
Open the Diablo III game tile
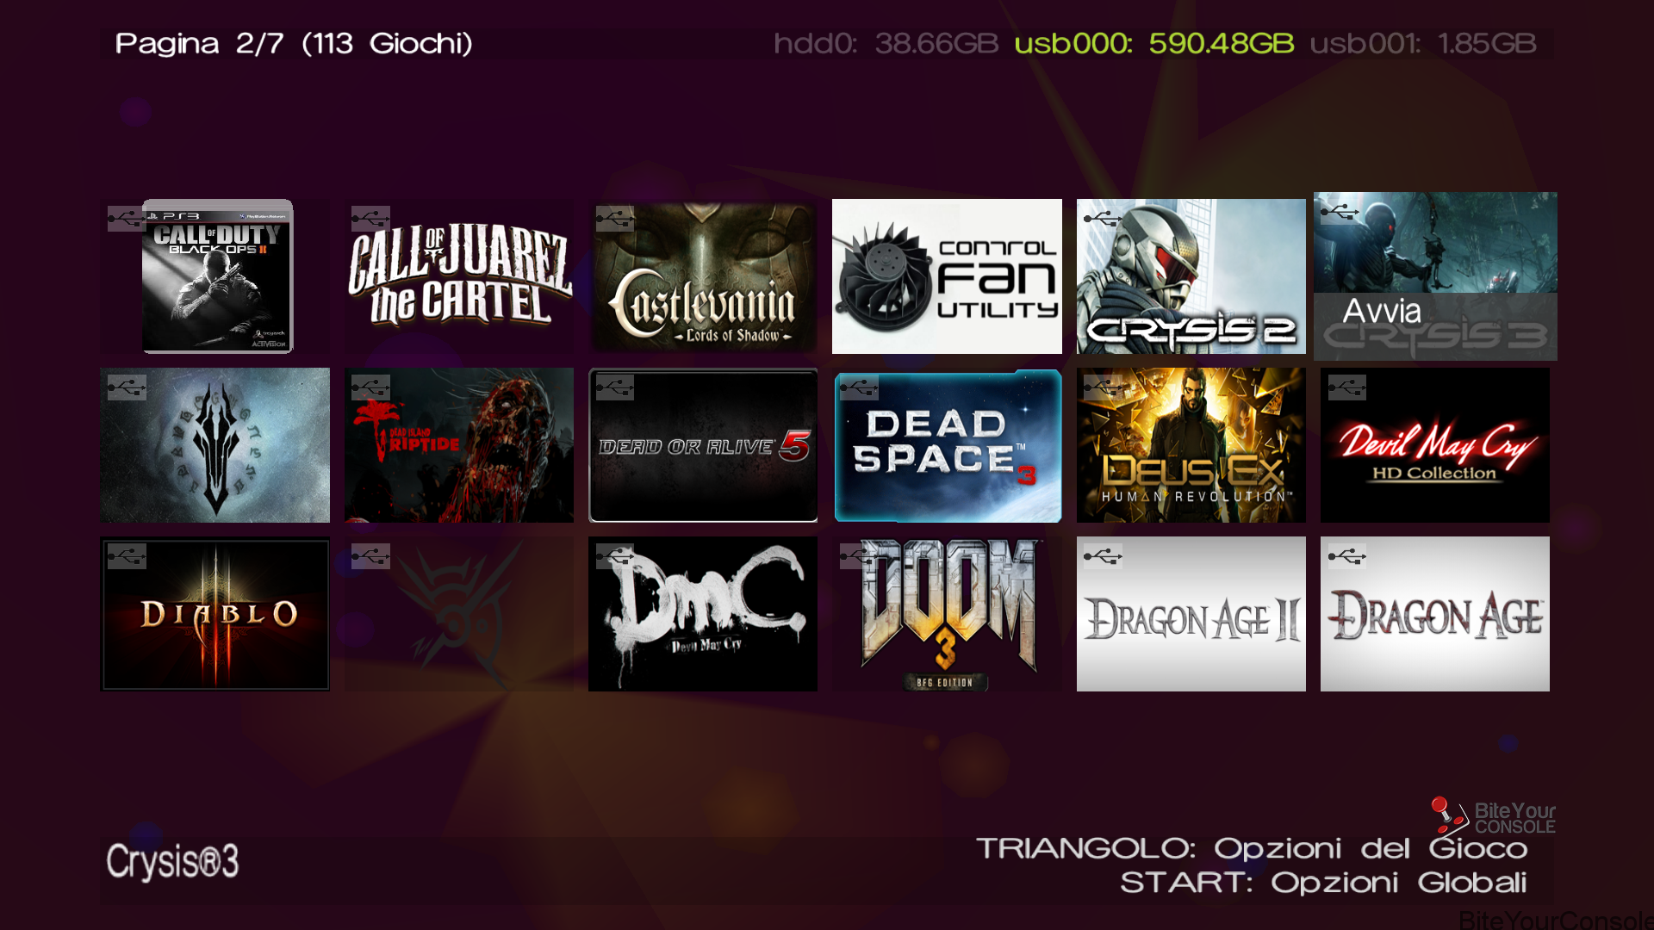pos(215,614)
